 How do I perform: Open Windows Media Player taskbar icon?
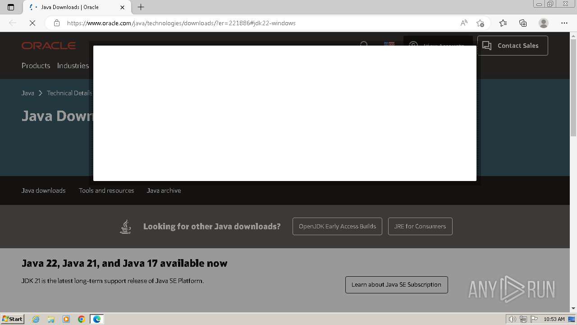pos(66,319)
